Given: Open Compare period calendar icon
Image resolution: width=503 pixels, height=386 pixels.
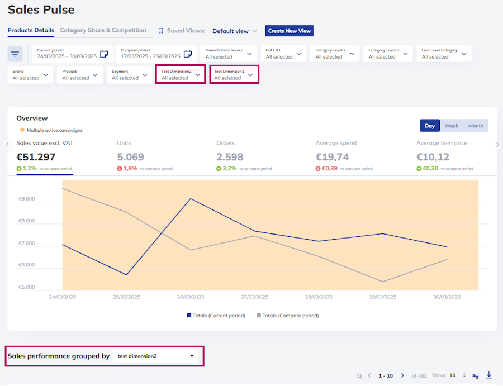Looking at the screenshot, I should coord(188,54).
